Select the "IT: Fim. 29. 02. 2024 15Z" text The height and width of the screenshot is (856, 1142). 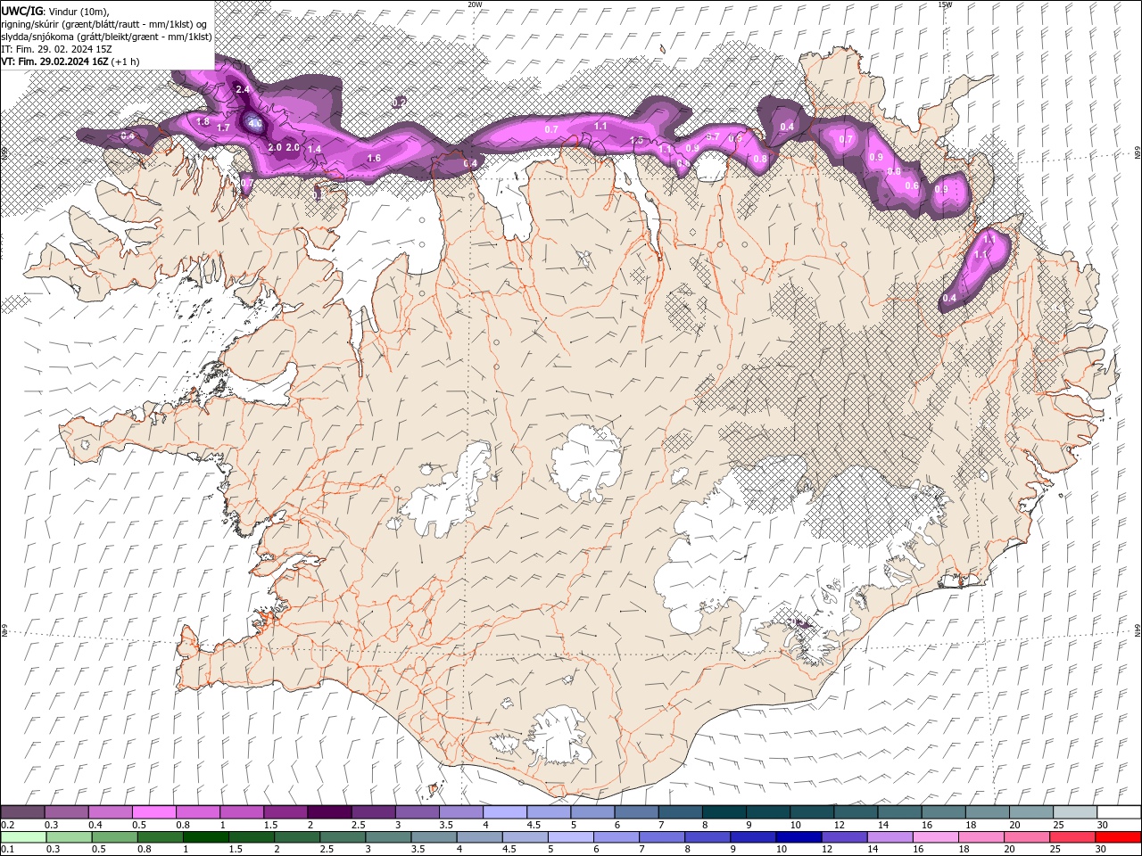pos(56,49)
